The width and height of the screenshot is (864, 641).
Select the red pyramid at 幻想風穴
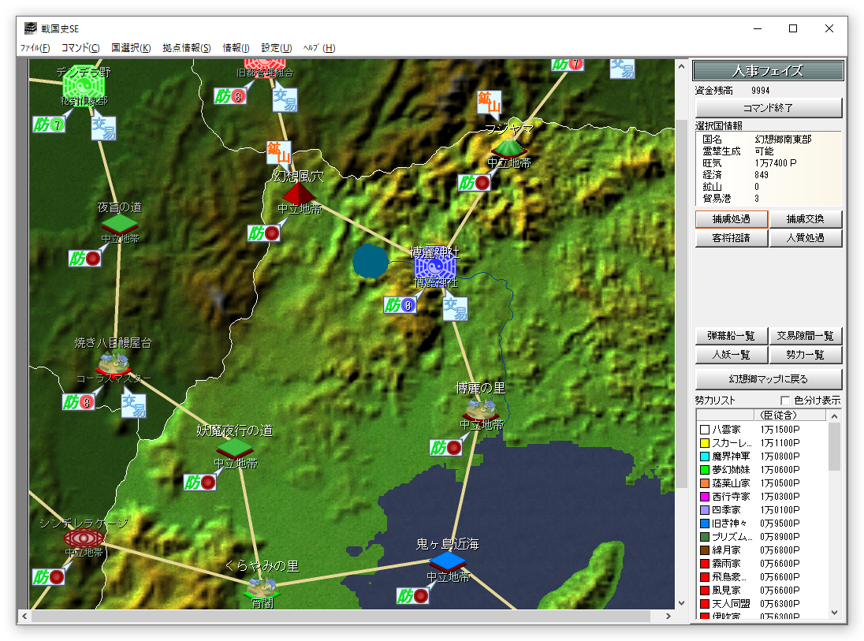tap(297, 192)
